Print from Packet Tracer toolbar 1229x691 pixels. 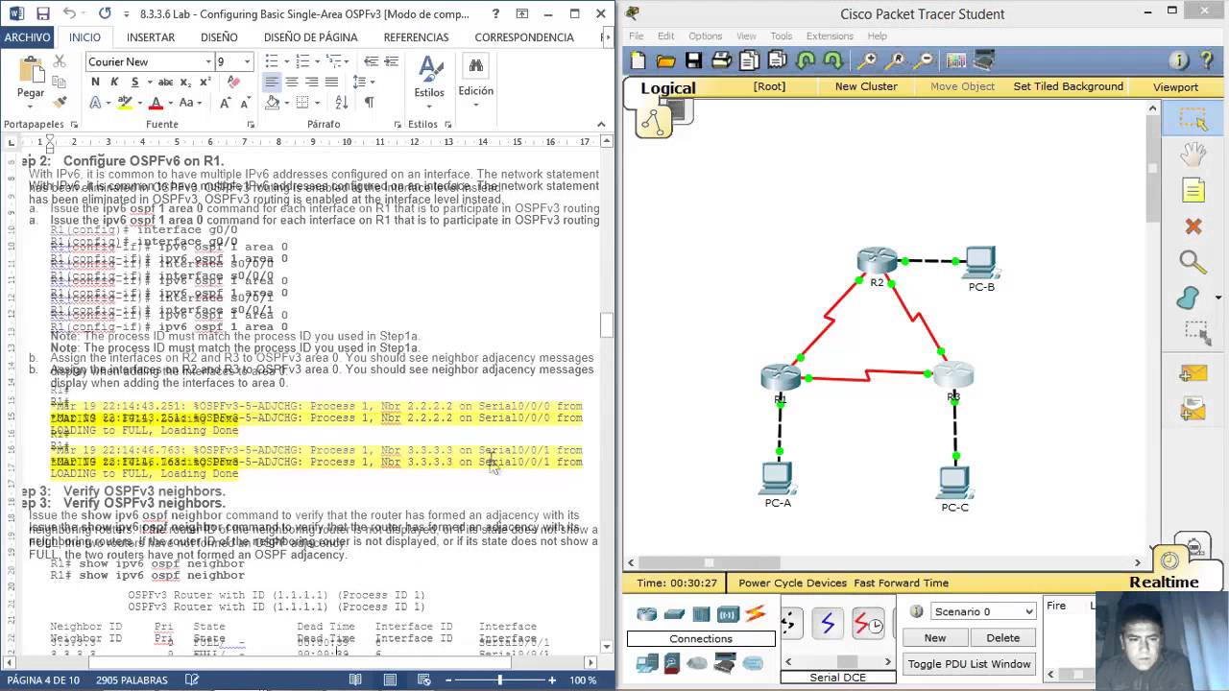point(721,60)
